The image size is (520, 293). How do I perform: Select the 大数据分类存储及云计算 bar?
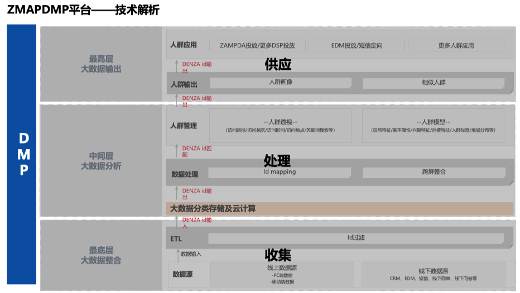(x=340, y=209)
